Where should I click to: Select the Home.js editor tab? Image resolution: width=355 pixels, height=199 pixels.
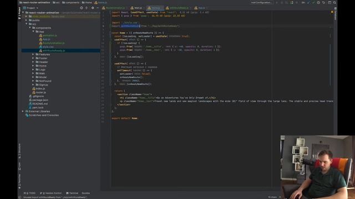tap(155, 8)
